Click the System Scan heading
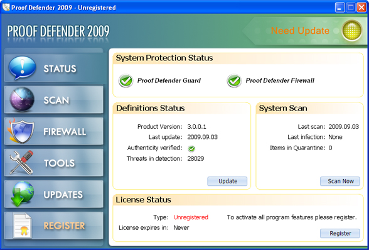 pos(283,108)
